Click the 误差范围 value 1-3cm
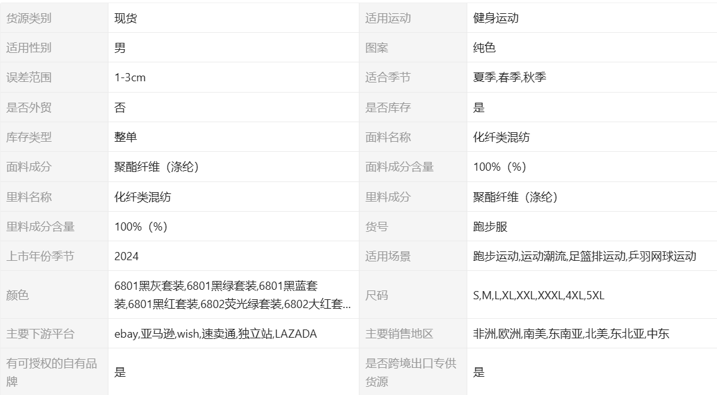This screenshot has width=717, height=395. pyautogui.click(x=130, y=77)
